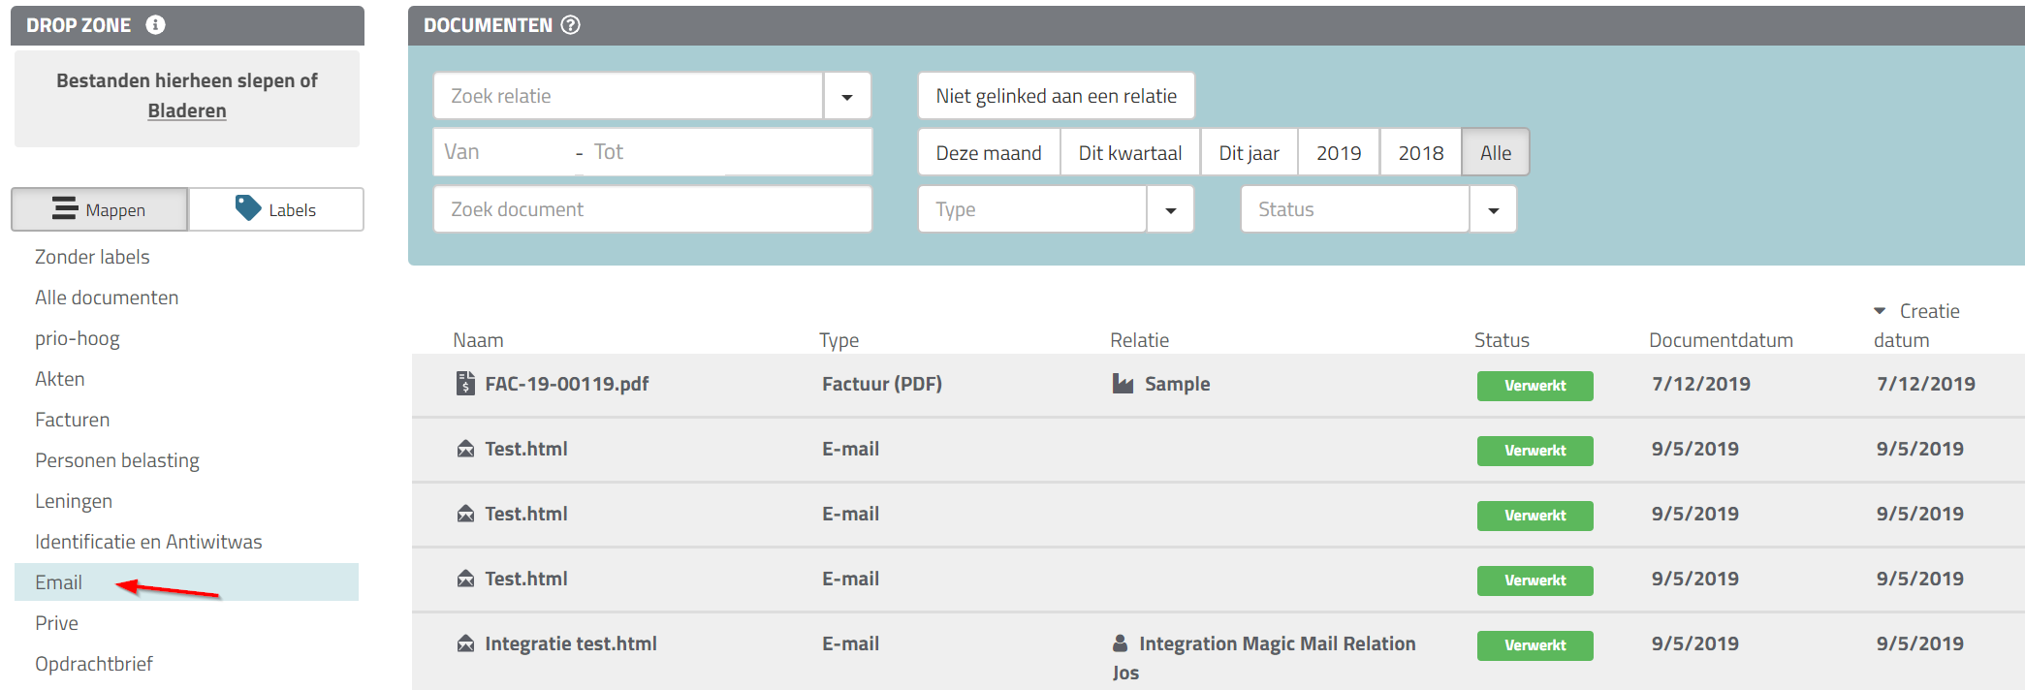This screenshot has width=2025, height=690.
Task: Expand the Status filter dropdown arrow
Action: click(x=1493, y=209)
